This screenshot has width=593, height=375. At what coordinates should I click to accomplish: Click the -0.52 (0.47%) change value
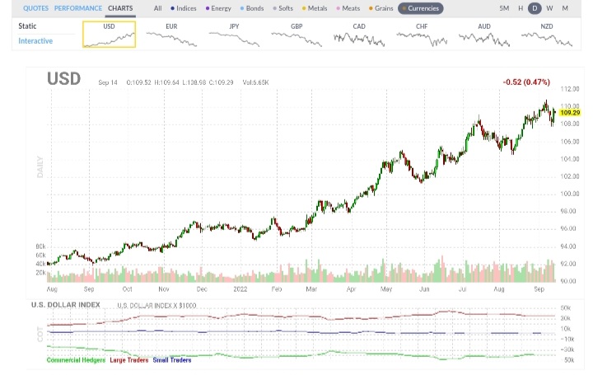coord(526,82)
